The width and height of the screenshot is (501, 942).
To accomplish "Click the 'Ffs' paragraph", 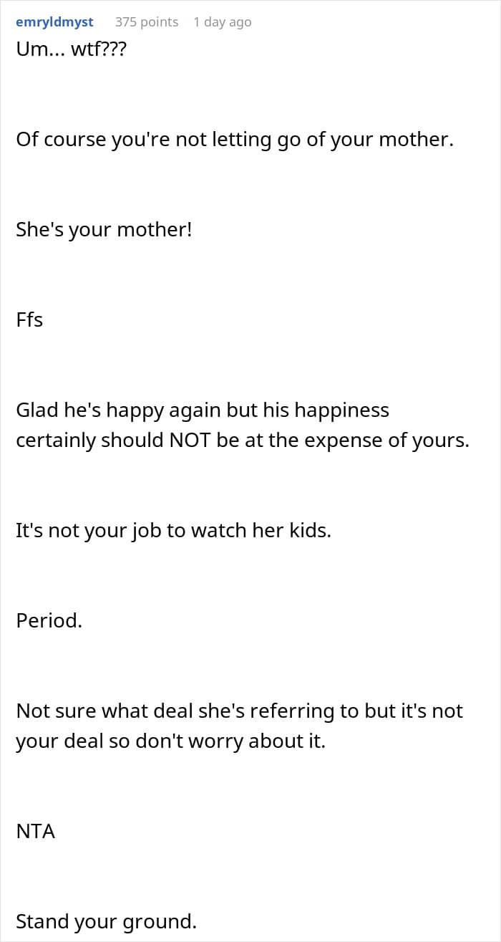I will click(x=29, y=319).
